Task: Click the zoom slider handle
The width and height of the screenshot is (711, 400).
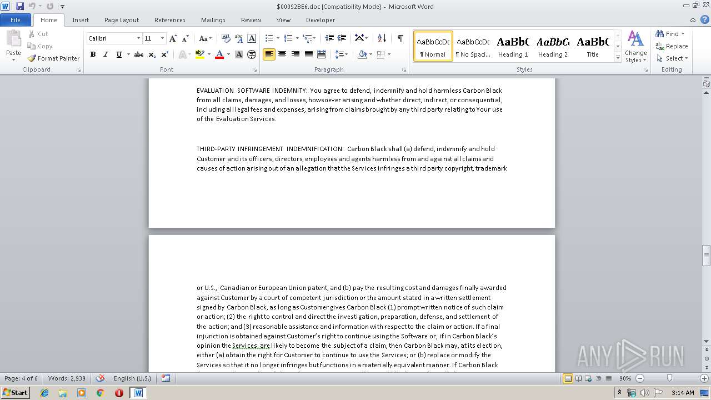Action: click(669, 378)
